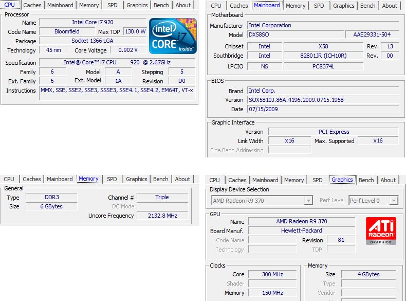This screenshot has height=301, width=406.
Task: Select the active Mainboard tab in Mainboard panel
Action: click(267, 5)
